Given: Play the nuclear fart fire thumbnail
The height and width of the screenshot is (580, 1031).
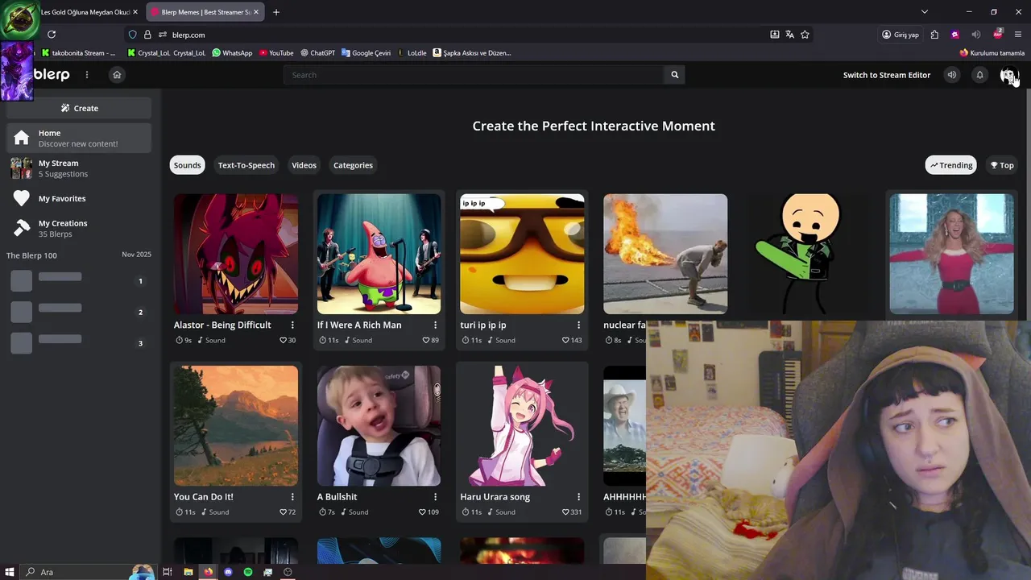Looking at the screenshot, I should (x=665, y=254).
